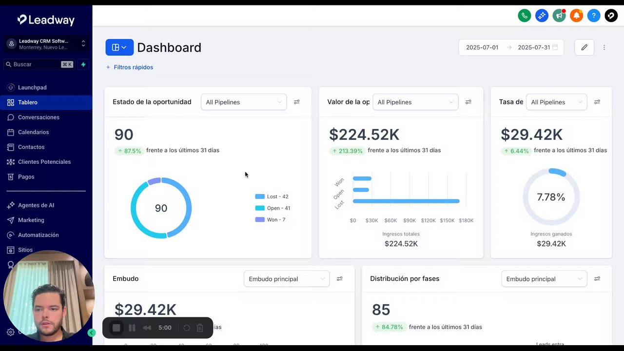Toggle Open - 41 legend entry
The width and height of the screenshot is (624, 351).
tap(273, 208)
